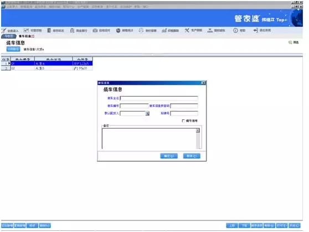Viewport: 309px width, 232px height.
Task: Click the confirm button in the dialog
Action: pyautogui.click(x=169, y=156)
